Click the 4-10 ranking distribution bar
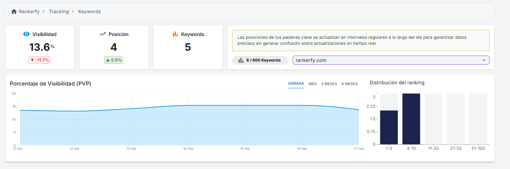This screenshot has width=510, height=169. (411, 119)
